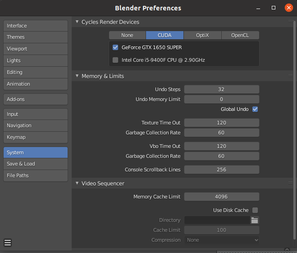
Task: Select the System preferences section
Action: (x=36, y=152)
